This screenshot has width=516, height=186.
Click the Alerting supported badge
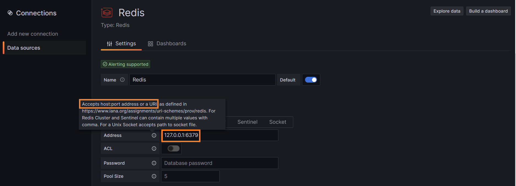click(x=125, y=64)
